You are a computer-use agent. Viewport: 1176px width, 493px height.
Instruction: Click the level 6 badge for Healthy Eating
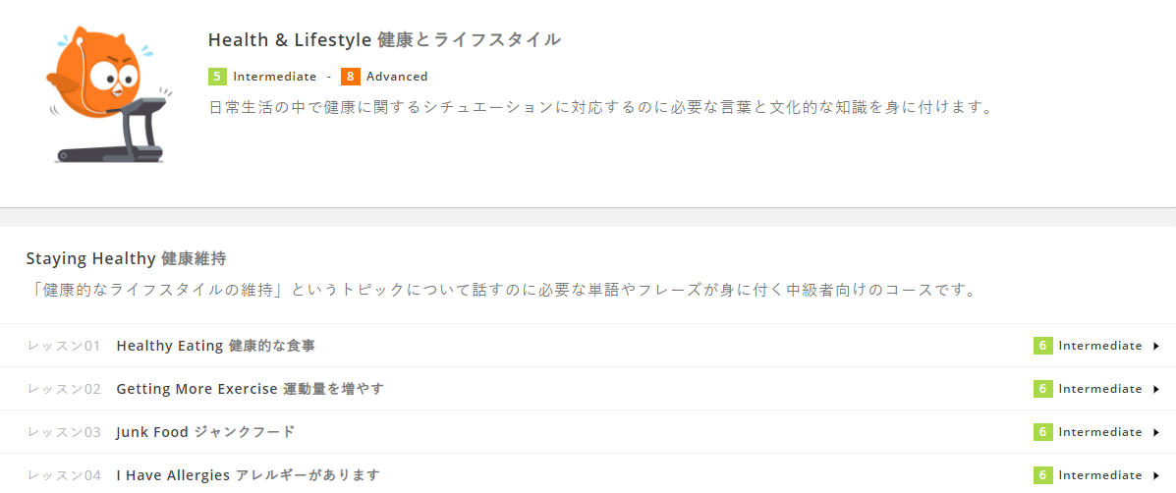pos(1042,346)
